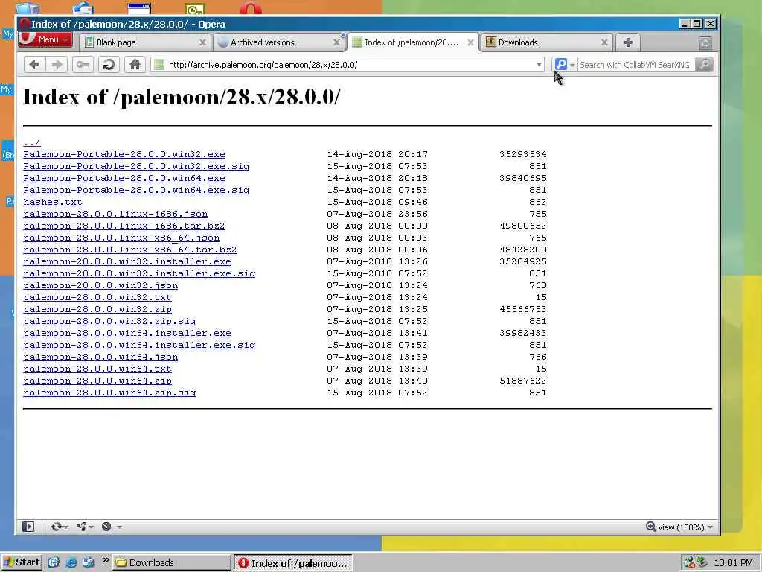Open palemoon-28.0.0.win64.installer.exe.sig link

[x=139, y=345]
